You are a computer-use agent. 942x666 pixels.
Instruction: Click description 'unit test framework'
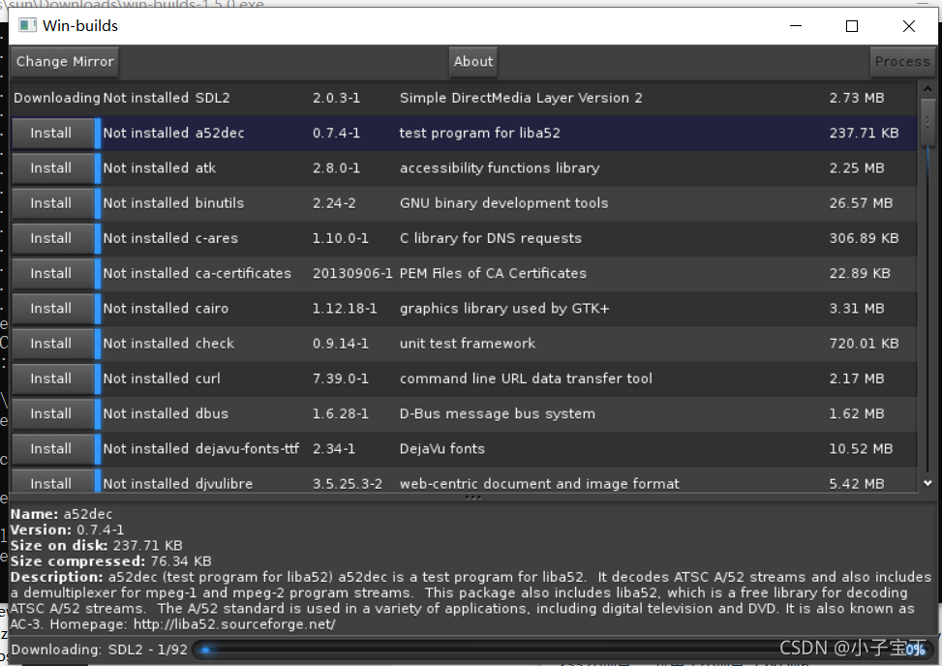468,344
